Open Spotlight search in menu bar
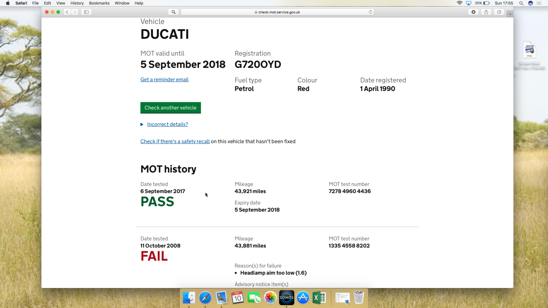548x308 pixels. point(521,3)
